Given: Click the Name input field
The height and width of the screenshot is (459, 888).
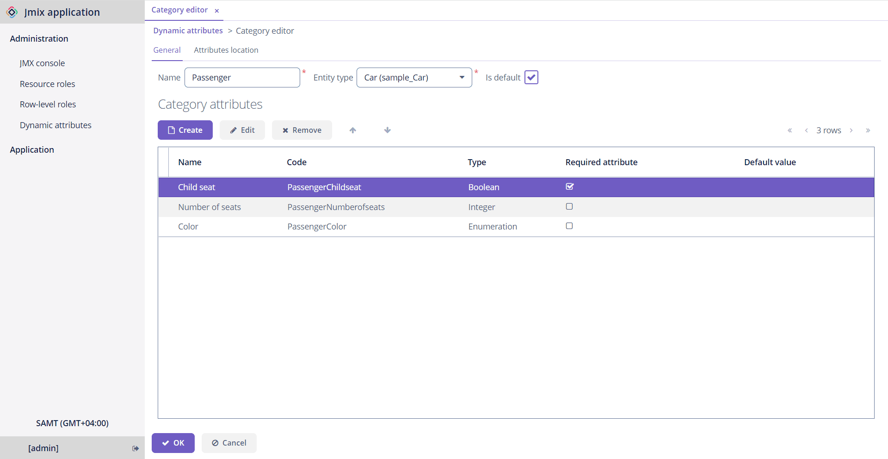Looking at the screenshot, I should (x=242, y=77).
